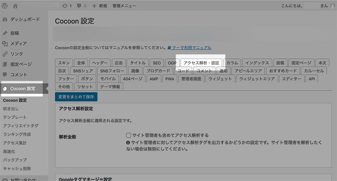337x181 pixels.
Task: Switch to the 全体 tab
Action: (x=81, y=63)
